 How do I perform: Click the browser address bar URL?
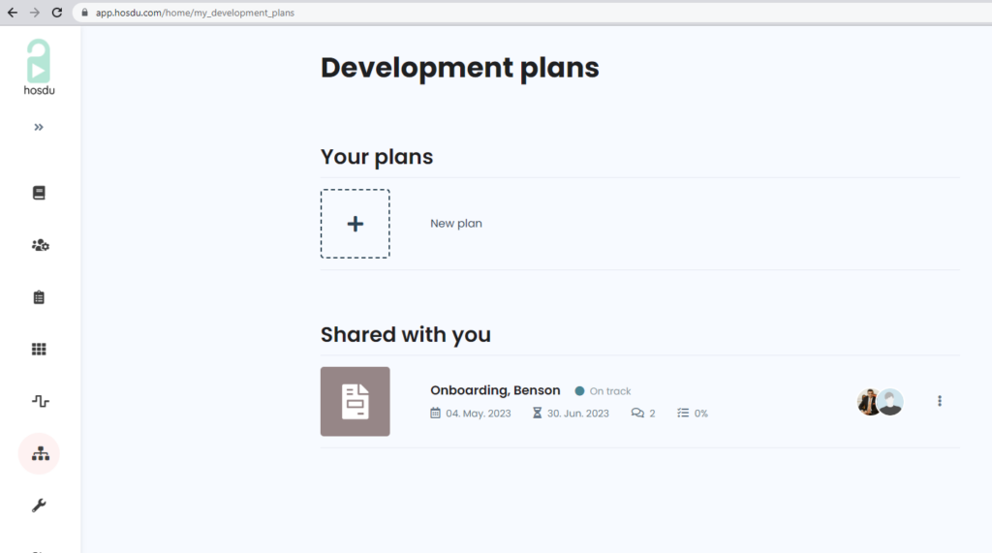click(194, 13)
